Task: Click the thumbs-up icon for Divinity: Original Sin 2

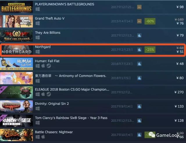Action: point(139,106)
